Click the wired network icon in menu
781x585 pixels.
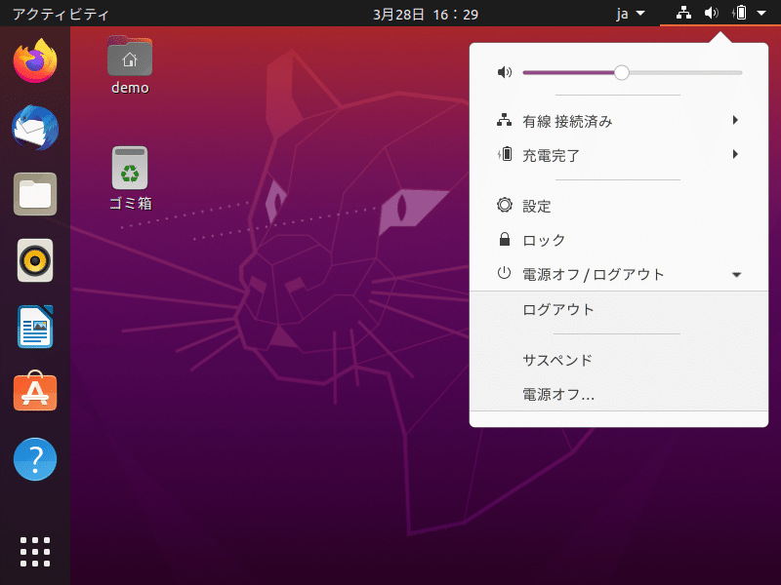point(504,120)
